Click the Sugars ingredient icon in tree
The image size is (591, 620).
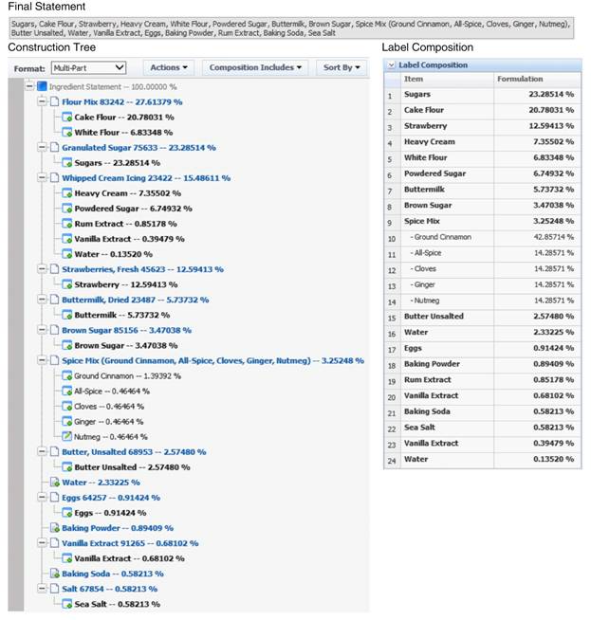click(66, 163)
